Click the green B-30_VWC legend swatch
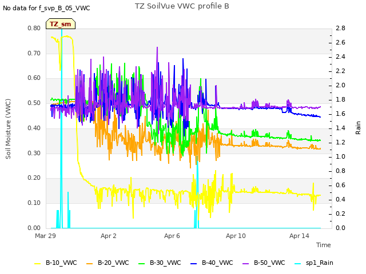The width and height of the screenshot is (366, 274). click(142, 264)
